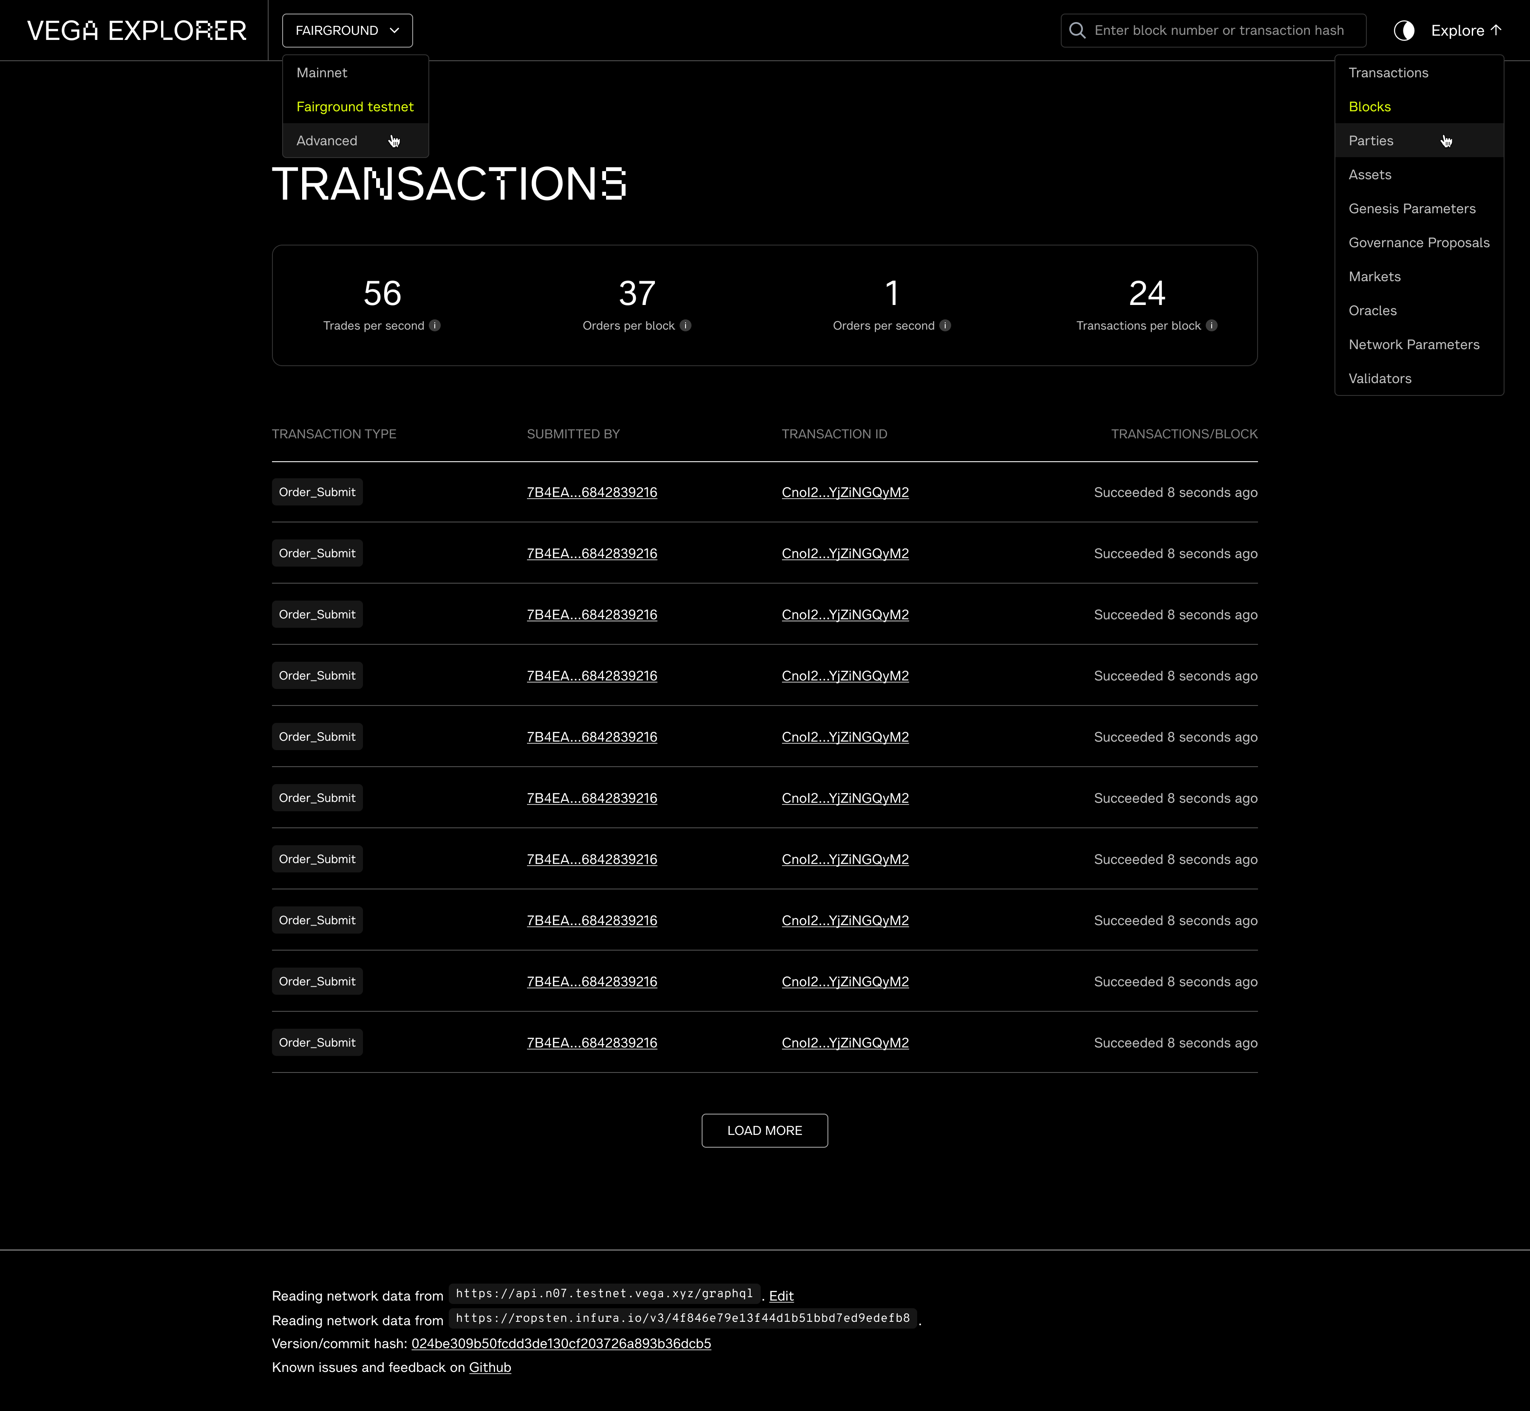Open the FAIRGROUND network dropdown
The image size is (1530, 1411).
(347, 31)
